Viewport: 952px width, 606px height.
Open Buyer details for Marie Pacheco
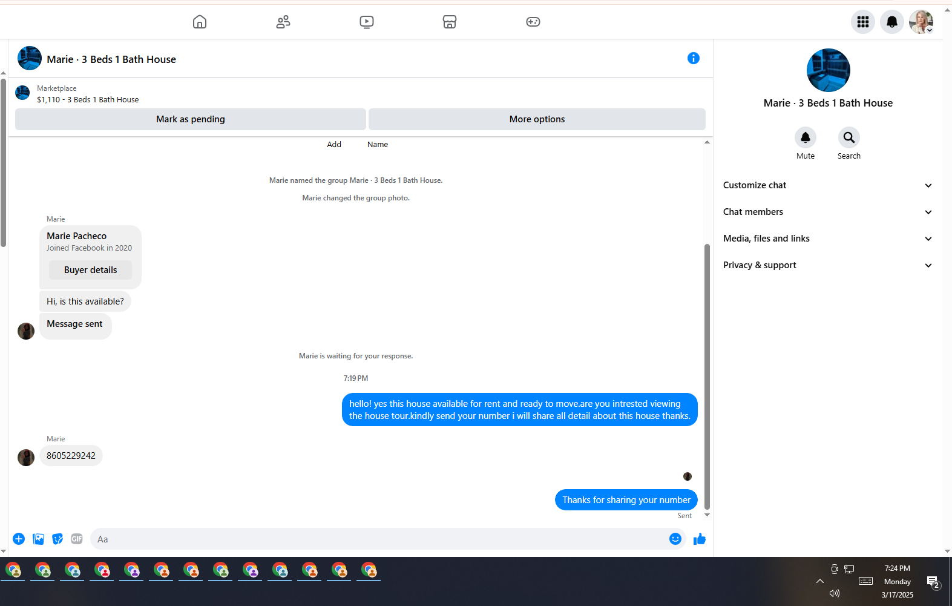click(90, 270)
